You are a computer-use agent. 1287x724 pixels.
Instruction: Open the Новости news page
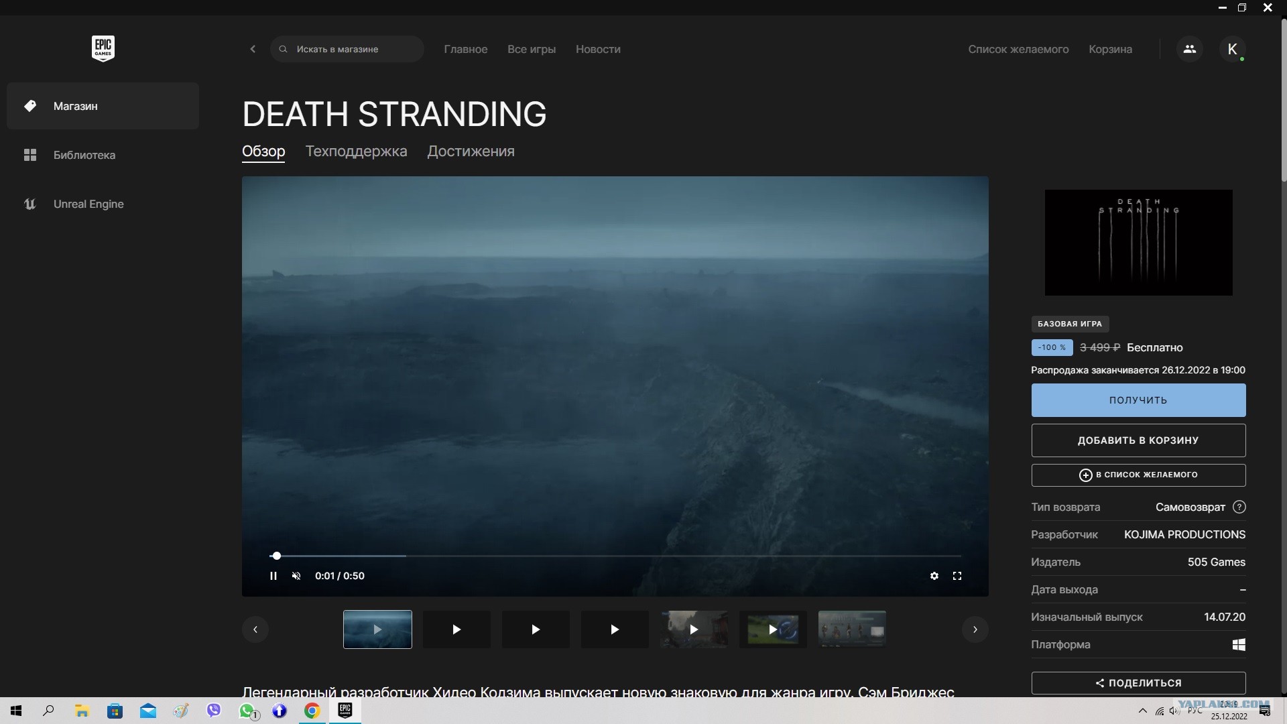(x=598, y=49)
